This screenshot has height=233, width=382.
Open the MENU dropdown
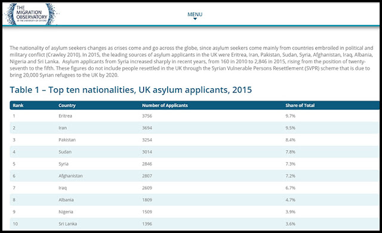tap(195, 15)
